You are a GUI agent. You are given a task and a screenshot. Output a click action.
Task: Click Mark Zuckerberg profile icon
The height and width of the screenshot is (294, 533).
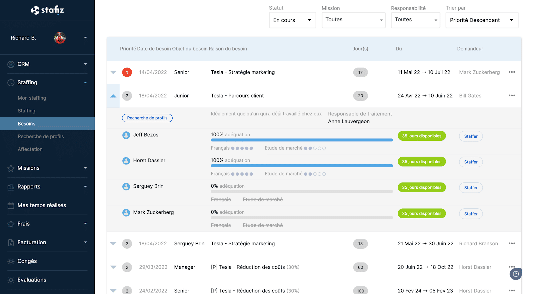tap(126, 212)
